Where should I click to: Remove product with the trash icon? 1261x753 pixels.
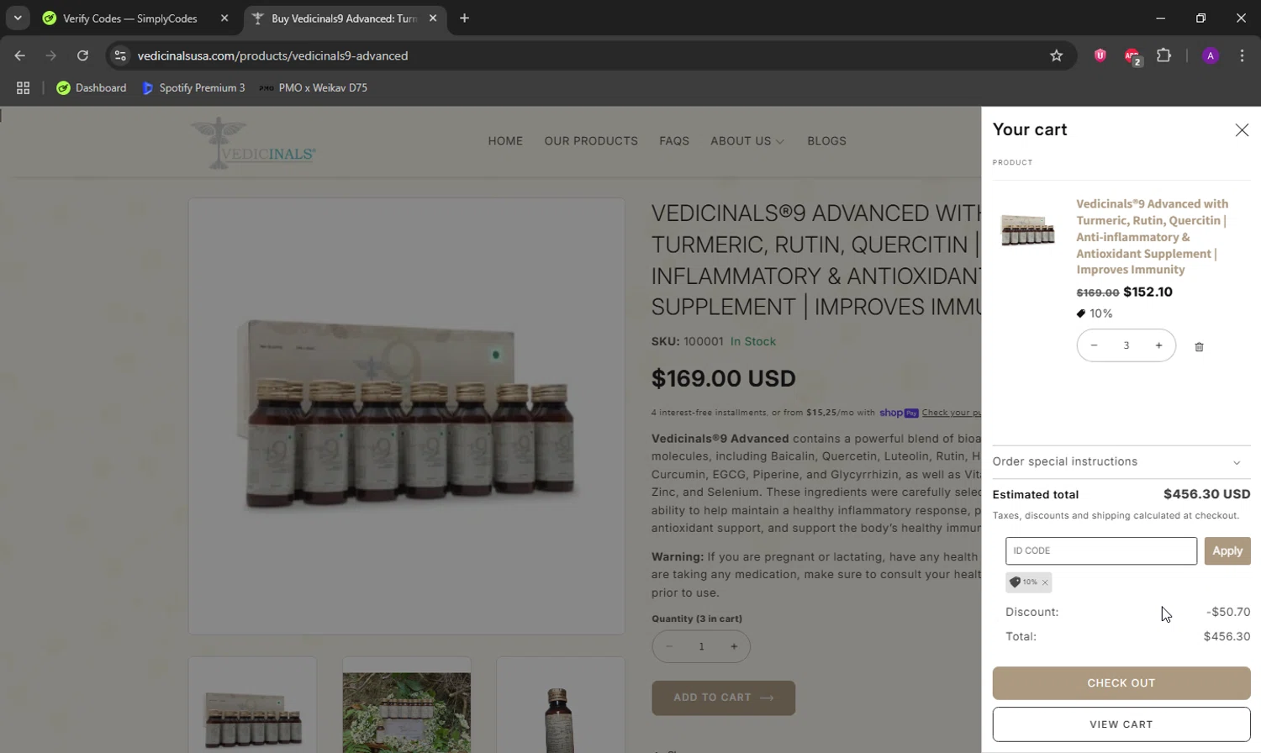click(1199, 346)
